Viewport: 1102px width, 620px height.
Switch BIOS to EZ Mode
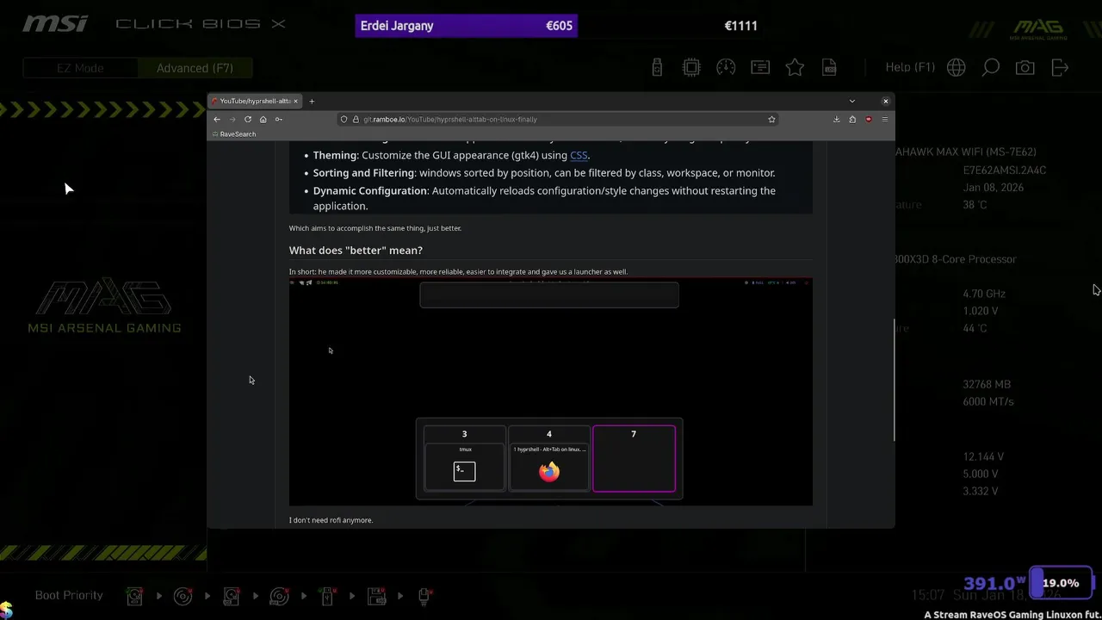80,68
